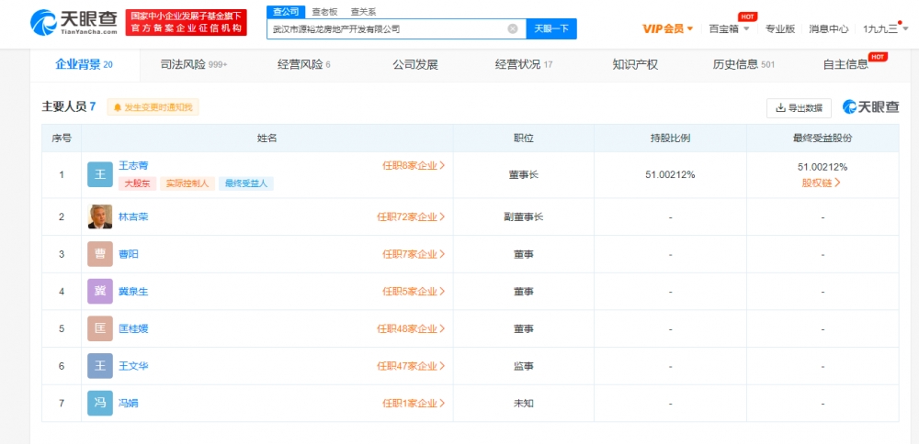Click the 匡桂媛 name link
The height and width of the screenshot is (444, 919).
(x=133, y=328)
